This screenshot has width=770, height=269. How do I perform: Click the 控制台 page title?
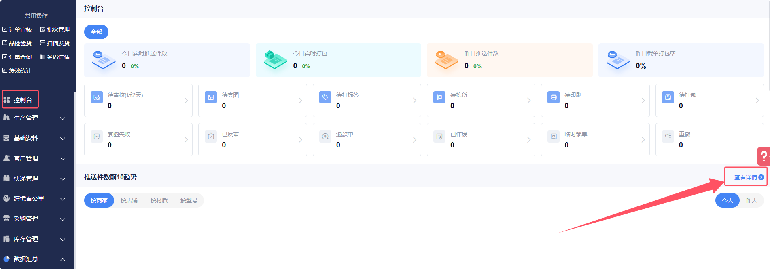[94, 8]
